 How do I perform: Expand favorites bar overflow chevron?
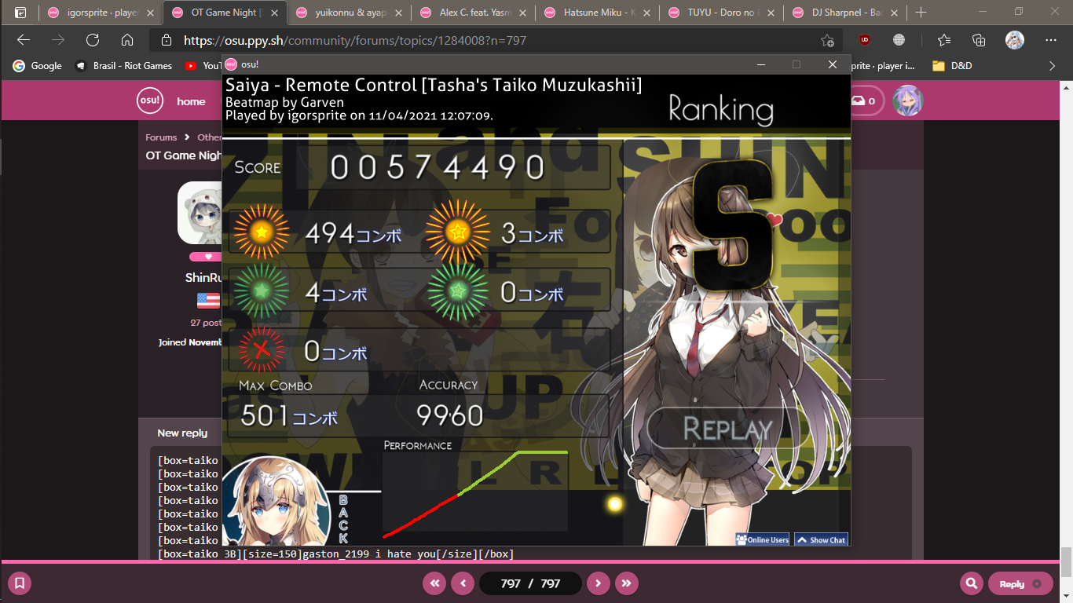(x=1053, y=66)
